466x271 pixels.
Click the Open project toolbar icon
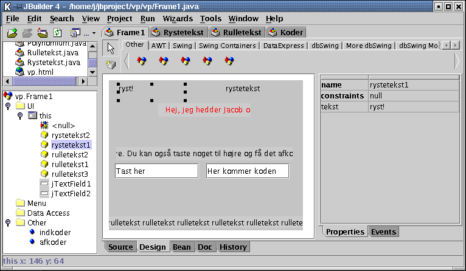tap(13, 33)
